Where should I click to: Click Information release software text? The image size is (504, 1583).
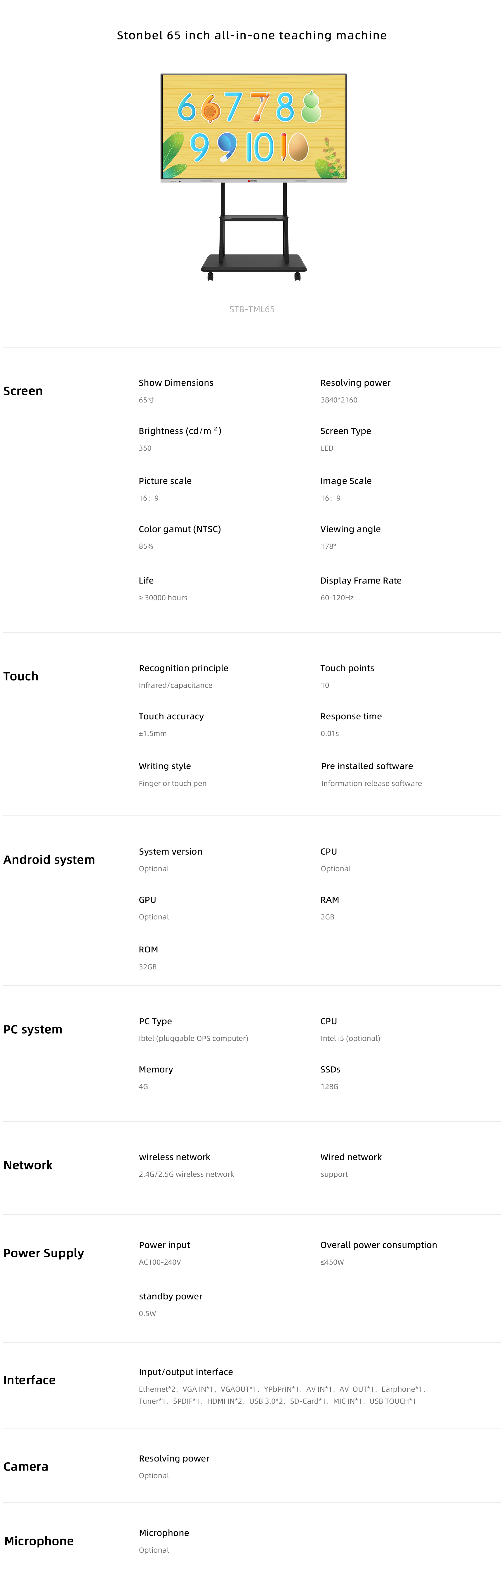click(371, 784)
